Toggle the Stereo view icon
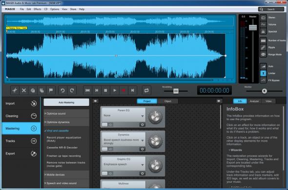The width and height of the screenshot is (288, 190). pyautogui.click(x=263, y=18)
